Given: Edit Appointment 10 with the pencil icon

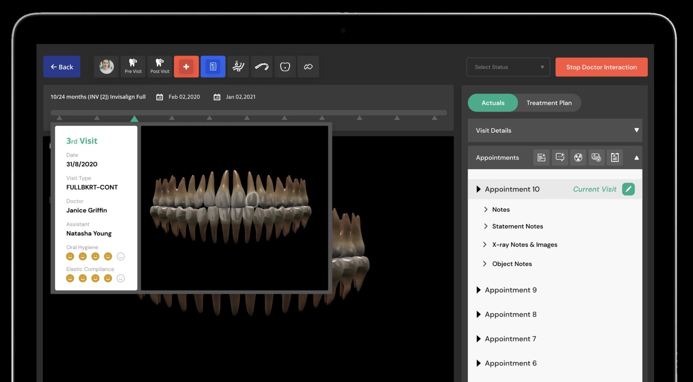Looking at the screenshot, I should tap(628, 189).
